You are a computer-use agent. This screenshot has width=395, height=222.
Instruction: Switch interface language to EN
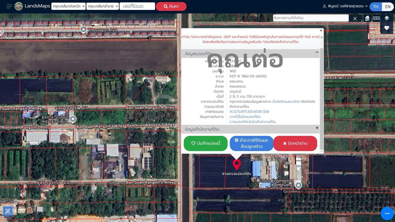tap(387, 6)
